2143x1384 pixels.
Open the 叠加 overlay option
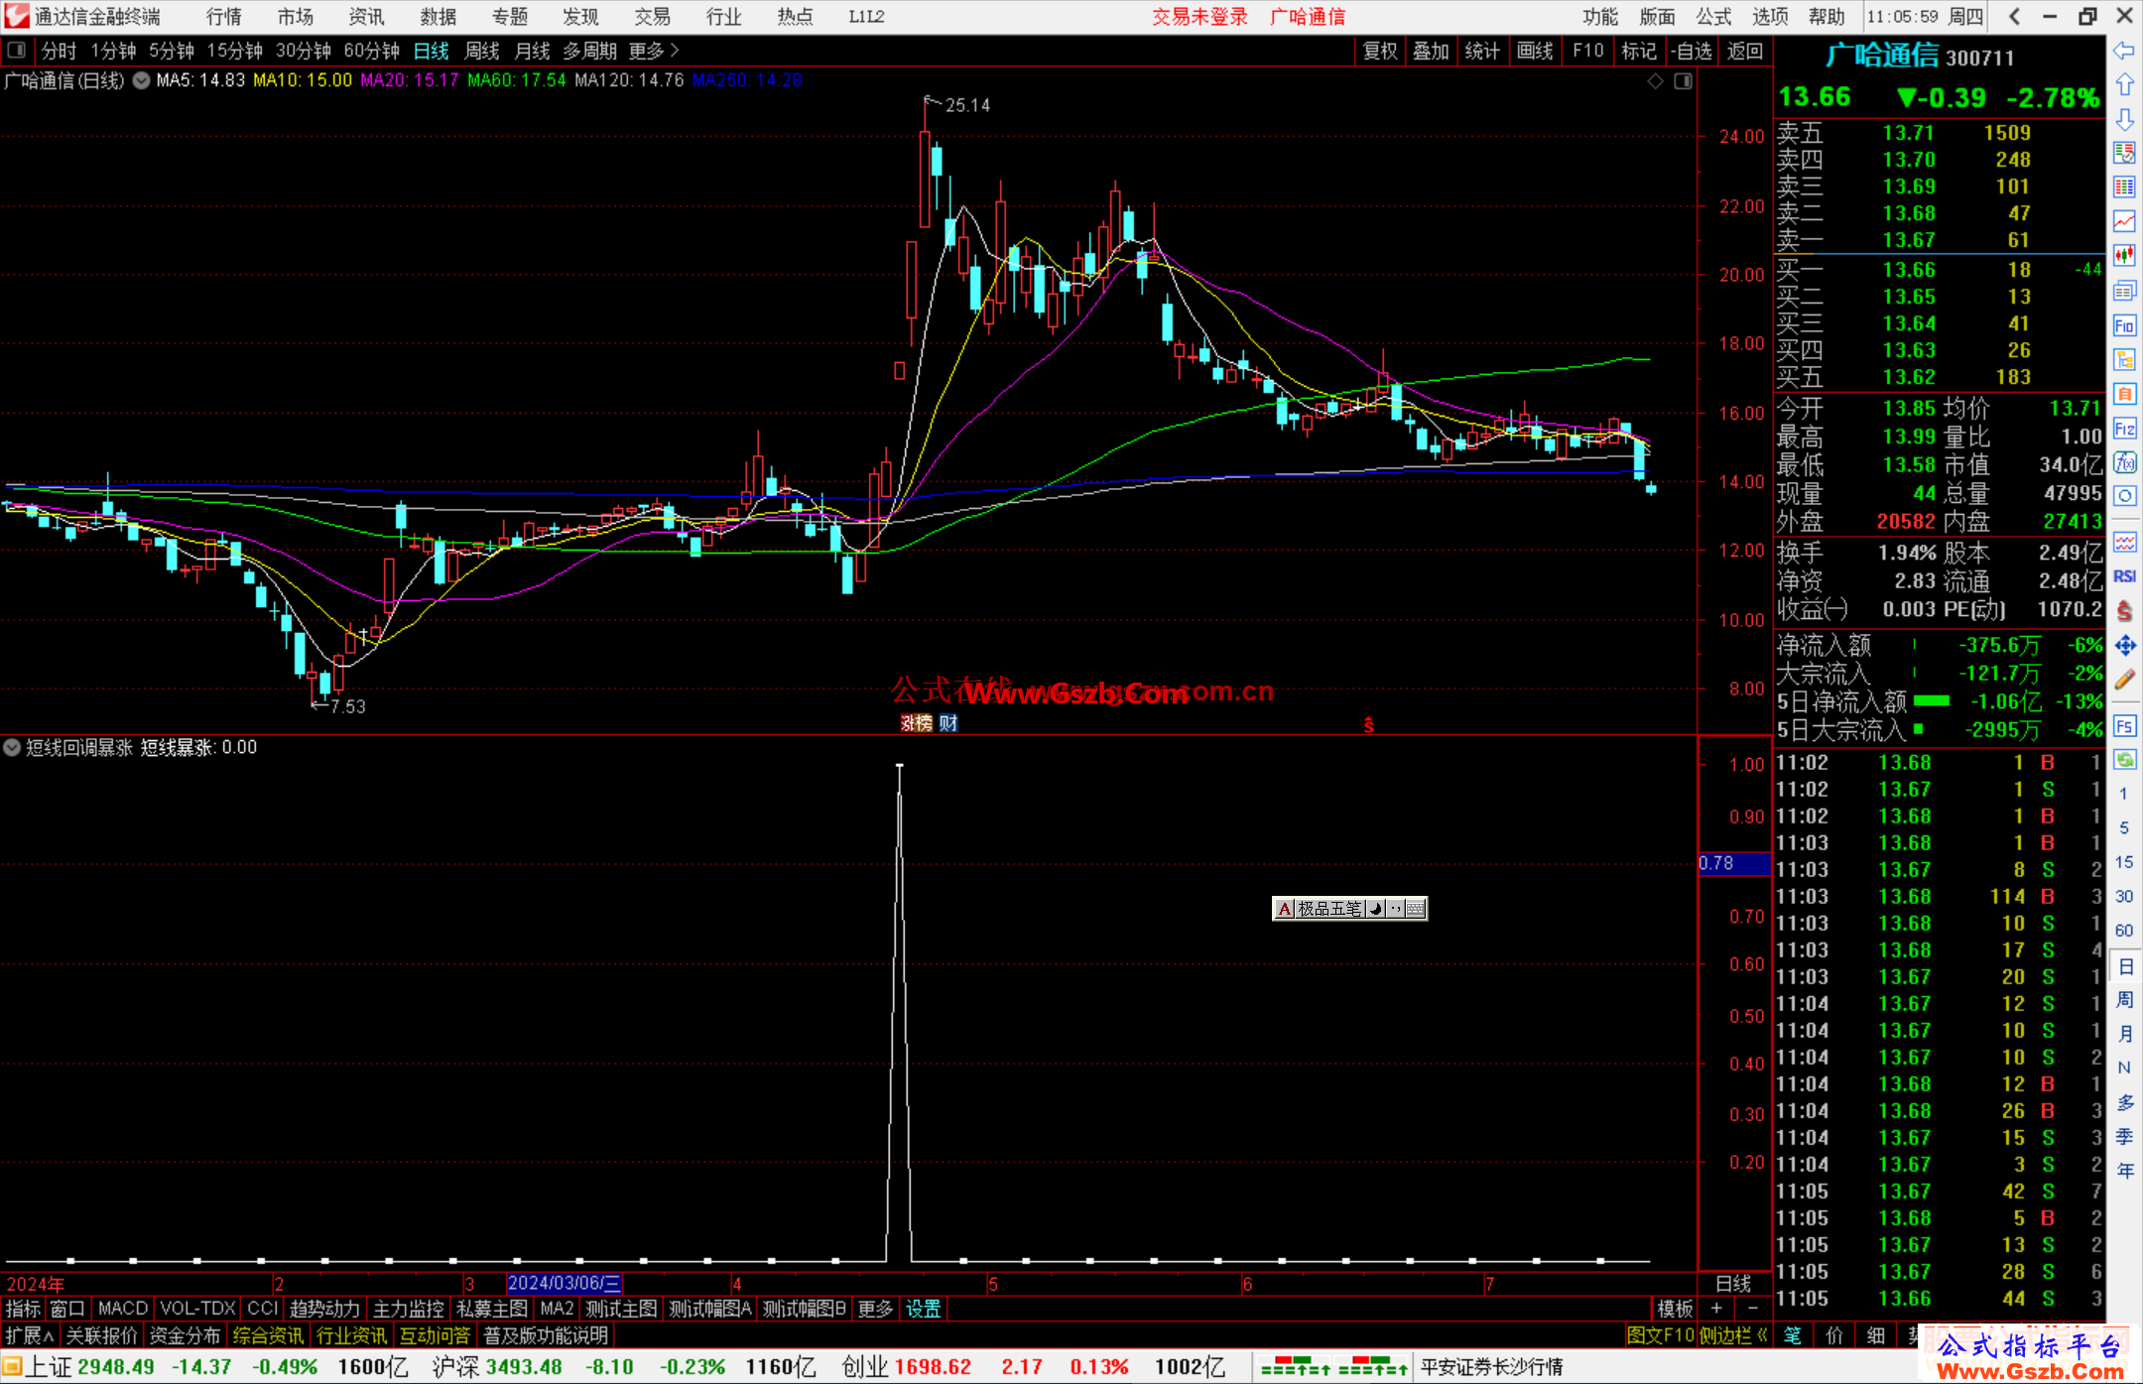click(x=1431, y=51)
